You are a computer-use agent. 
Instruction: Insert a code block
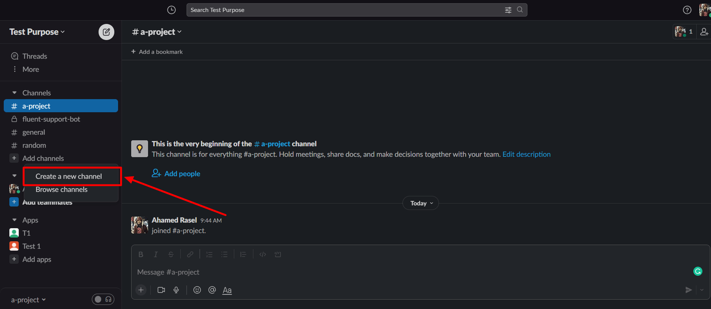tap(278, 254)
